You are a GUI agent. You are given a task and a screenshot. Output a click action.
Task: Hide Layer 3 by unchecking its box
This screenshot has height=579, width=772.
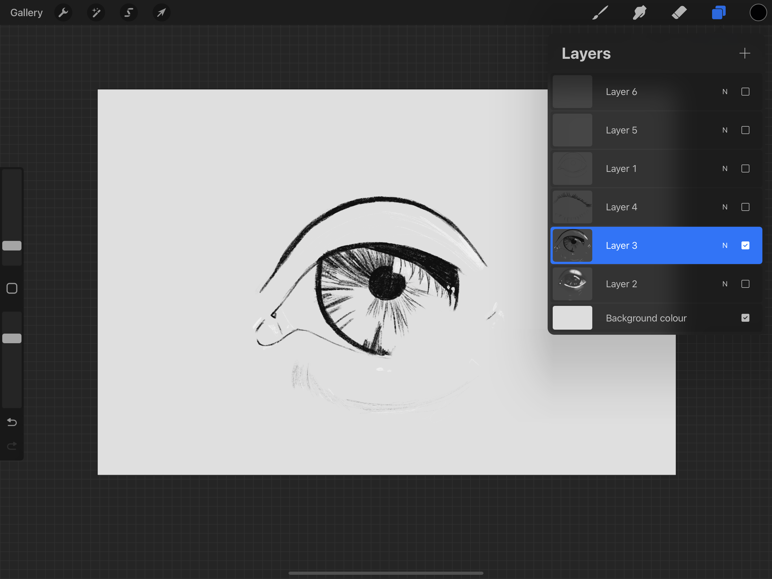745,245
